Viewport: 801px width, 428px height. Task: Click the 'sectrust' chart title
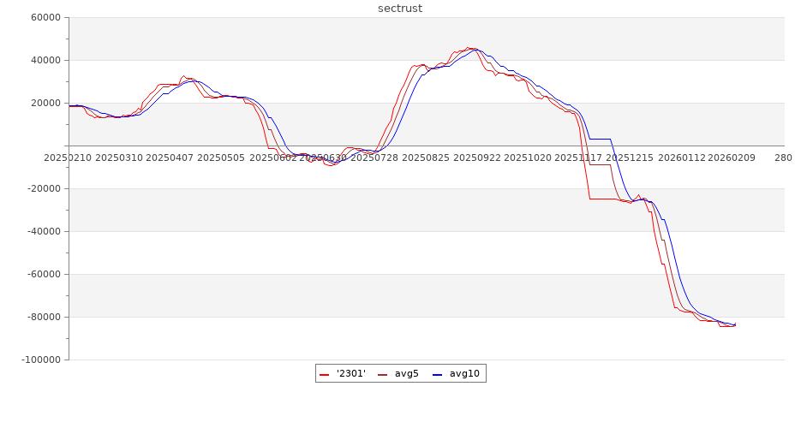click(x=400, y=9)
